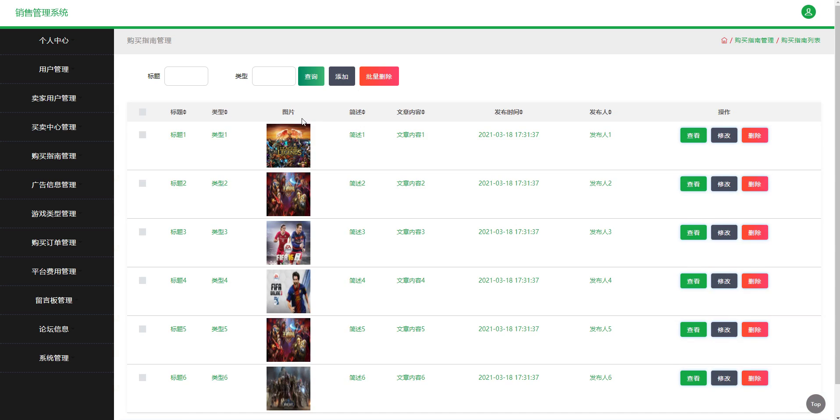Expand 留言板管理 sidebar menu

(x=57, y=300)
